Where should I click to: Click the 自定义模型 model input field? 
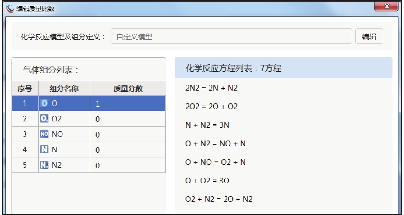click(231, 36)
